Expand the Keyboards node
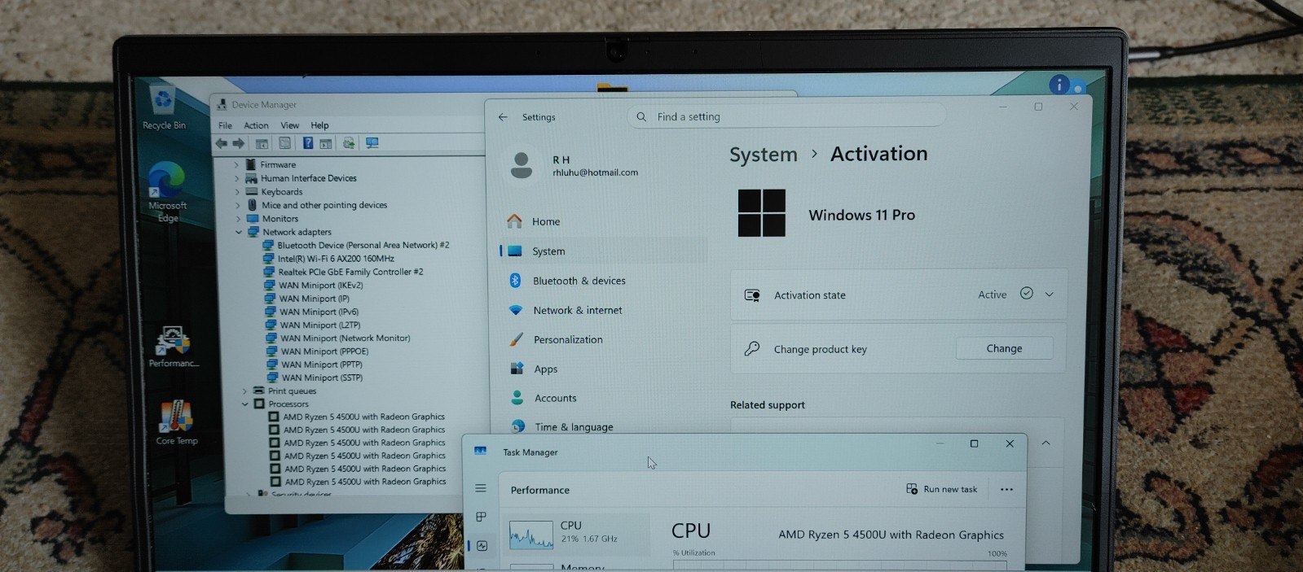Screen dimensions: 1303x572 [x=237, y=192]
